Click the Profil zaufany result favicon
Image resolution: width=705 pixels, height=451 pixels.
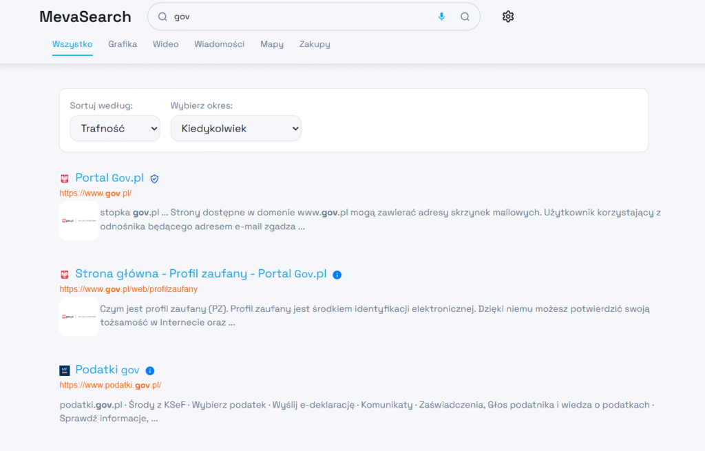[x=65, y=274]
